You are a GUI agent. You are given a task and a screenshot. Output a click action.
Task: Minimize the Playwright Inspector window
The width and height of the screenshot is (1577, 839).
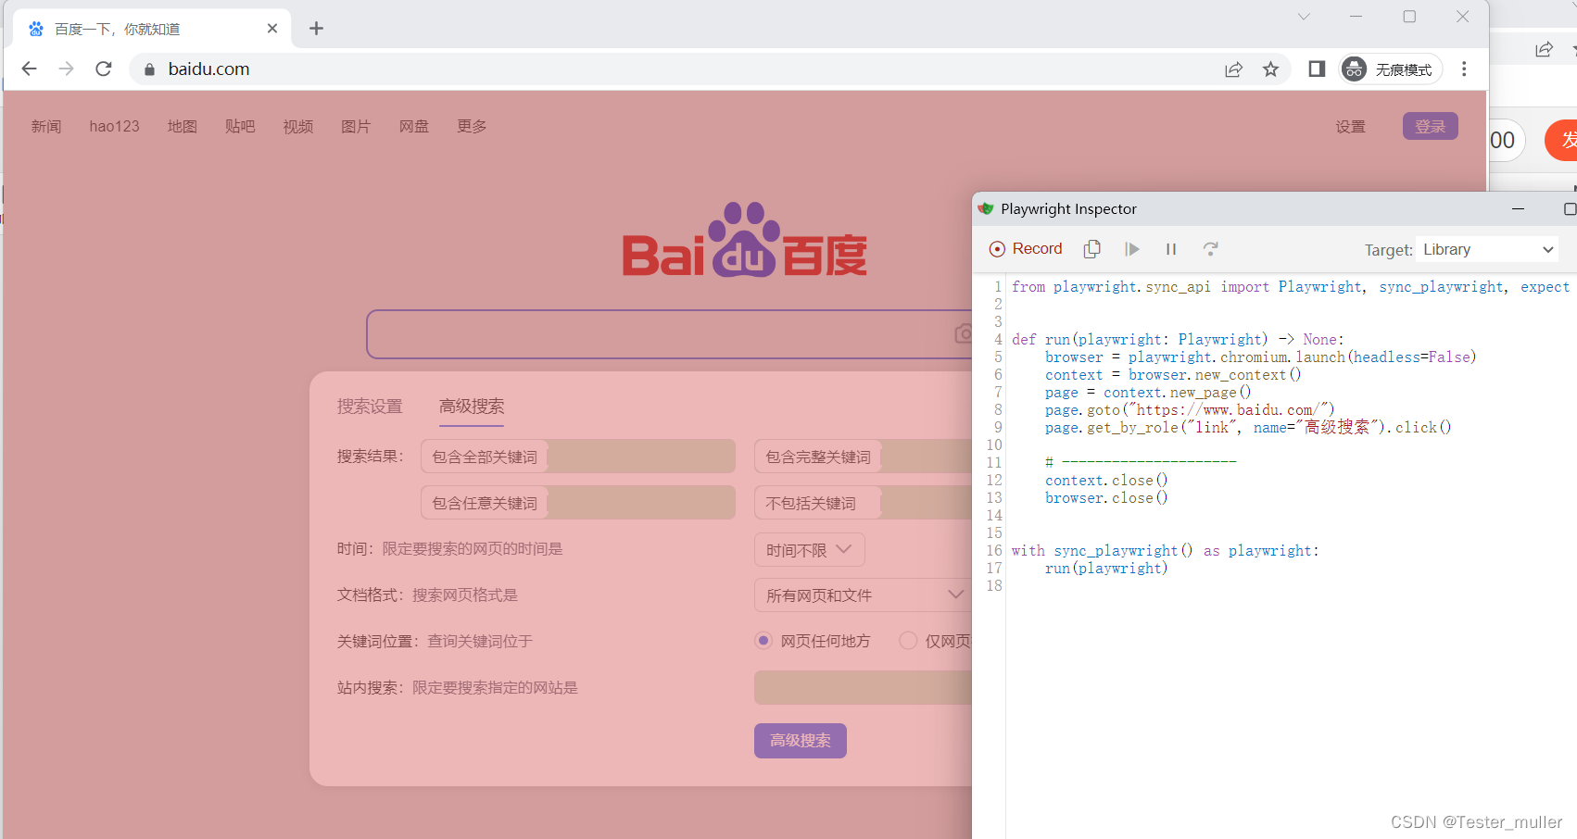click(1518, 209)
